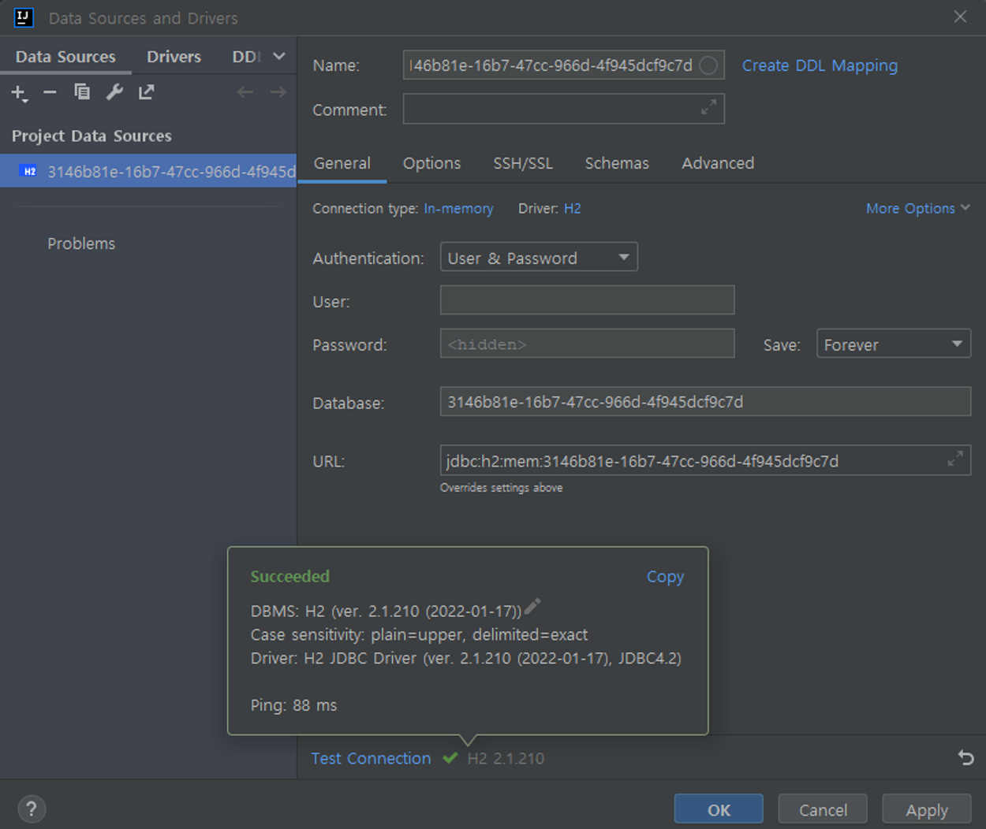Click the 'Project Data Sources' heading

click(92, 136)
